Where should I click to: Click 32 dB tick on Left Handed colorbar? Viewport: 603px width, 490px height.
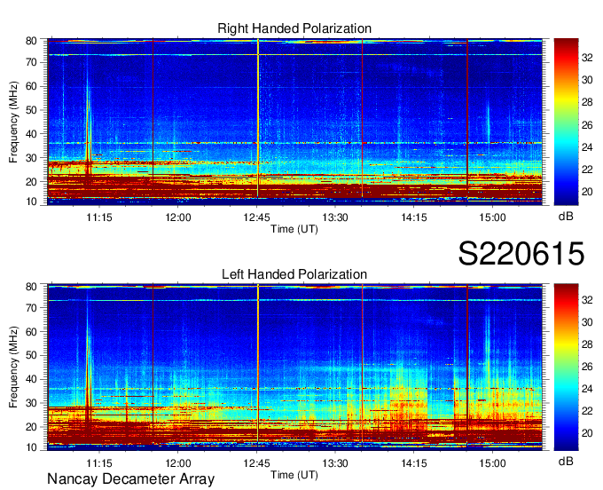pos(587,299)
